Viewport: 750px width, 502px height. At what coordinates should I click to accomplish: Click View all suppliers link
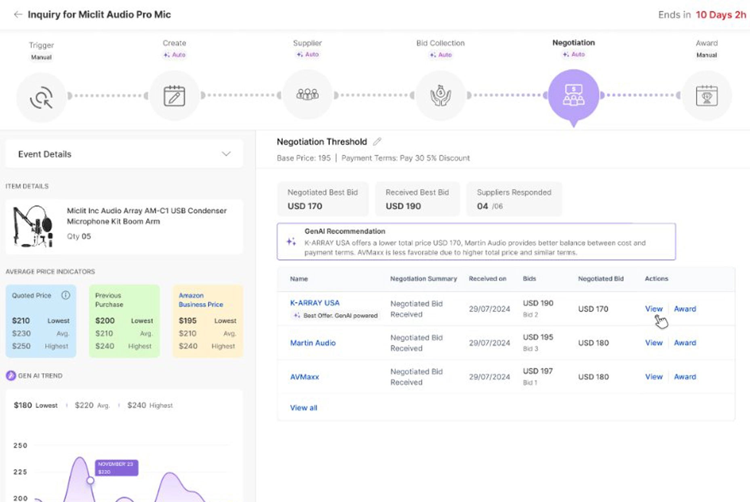click(303, 408)
